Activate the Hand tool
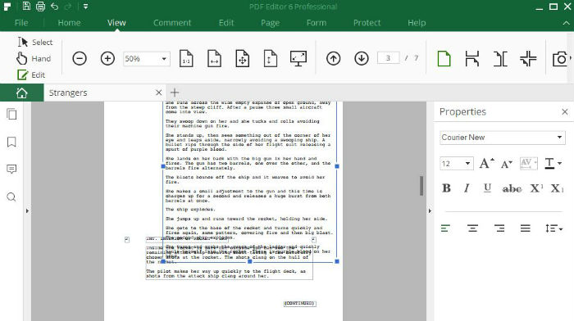 34,58
